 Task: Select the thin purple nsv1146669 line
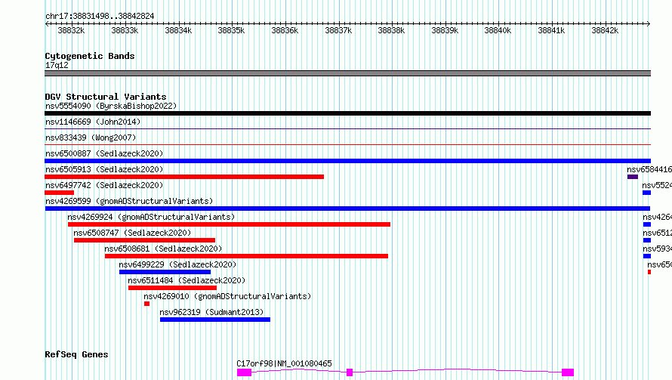click(x=347, y=128)
